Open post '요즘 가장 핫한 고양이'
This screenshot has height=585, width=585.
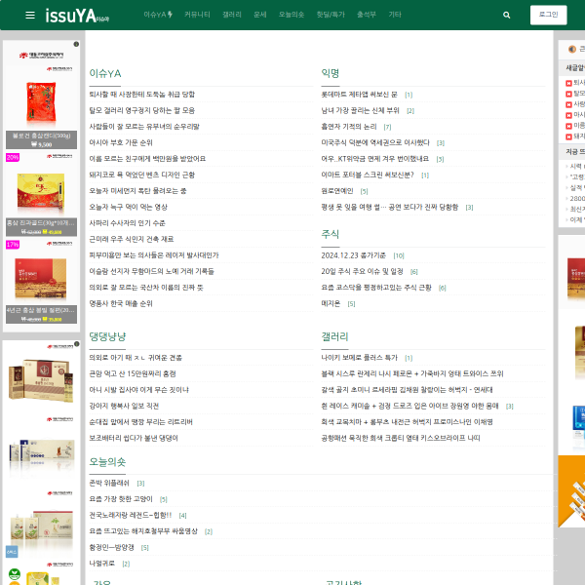pyautogui.click(x=121, y=499)
